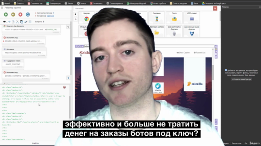Click the Faucet List link on webpage

tap(199, 53)
